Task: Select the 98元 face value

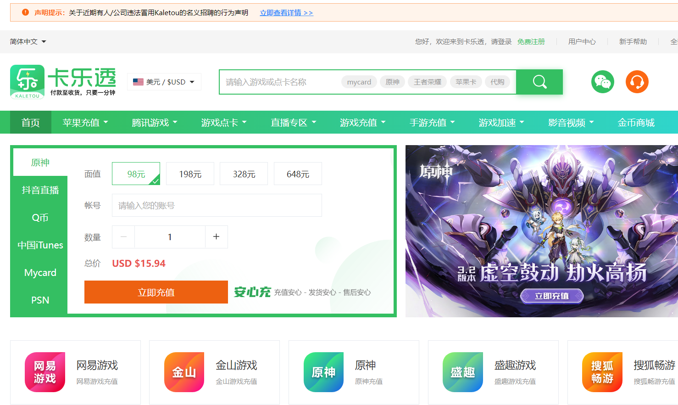Action: tap(136, 174)
